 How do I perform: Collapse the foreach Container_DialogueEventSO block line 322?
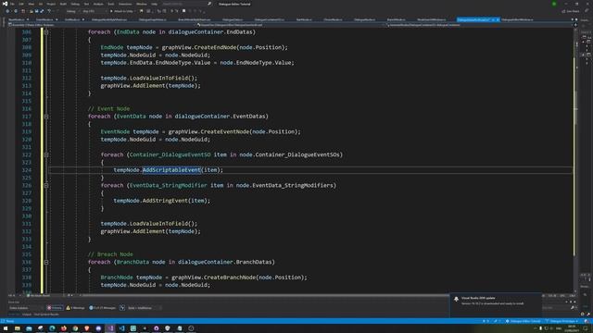click(x=46, y=154)
